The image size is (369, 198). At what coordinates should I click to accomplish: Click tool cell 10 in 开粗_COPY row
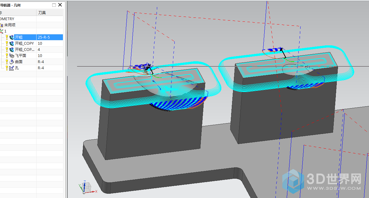50,43
